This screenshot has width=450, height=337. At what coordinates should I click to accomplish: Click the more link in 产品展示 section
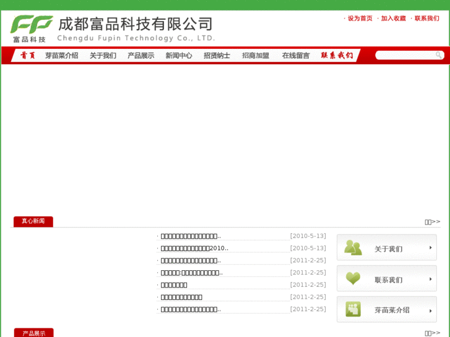pos(433,333)
